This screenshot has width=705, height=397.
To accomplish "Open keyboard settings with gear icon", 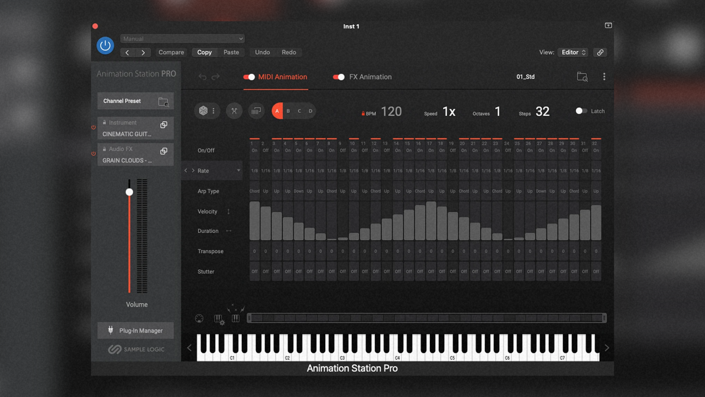I will [x=219, y=319].
